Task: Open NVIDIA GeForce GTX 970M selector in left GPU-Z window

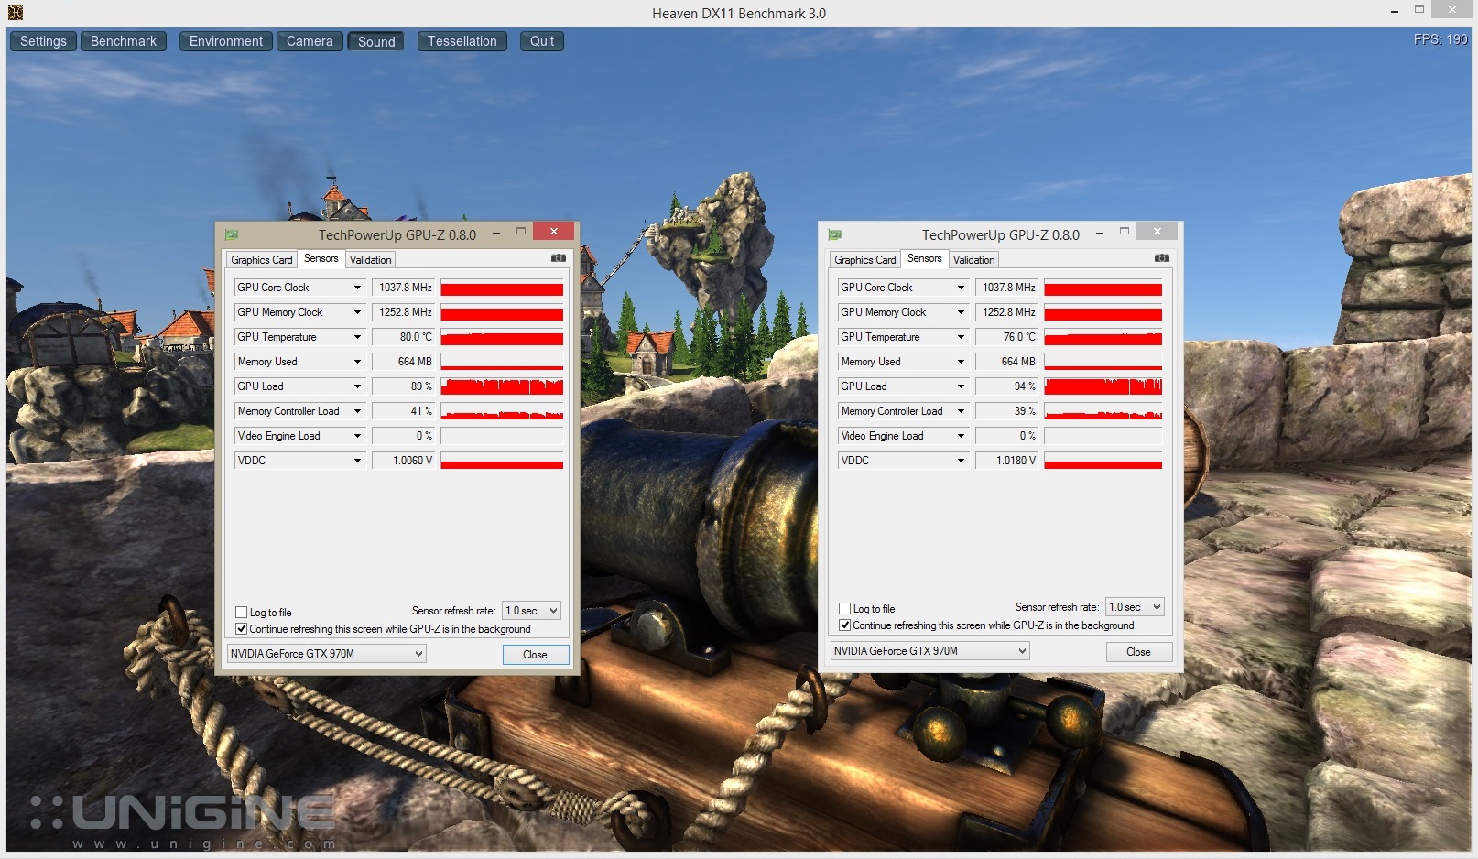Action: pyautogui.click(x=326, y=654)
